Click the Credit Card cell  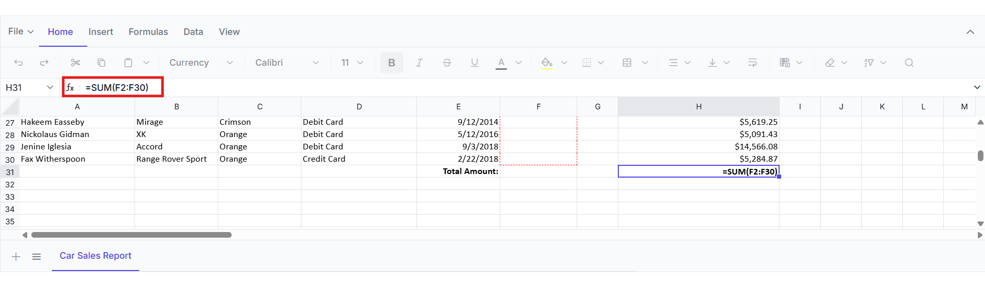[359, 159]
